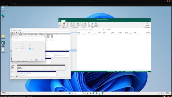Select Veeam_Back VM tab in VMware
This screenshot has width=172, height=97.
[6, 5]
